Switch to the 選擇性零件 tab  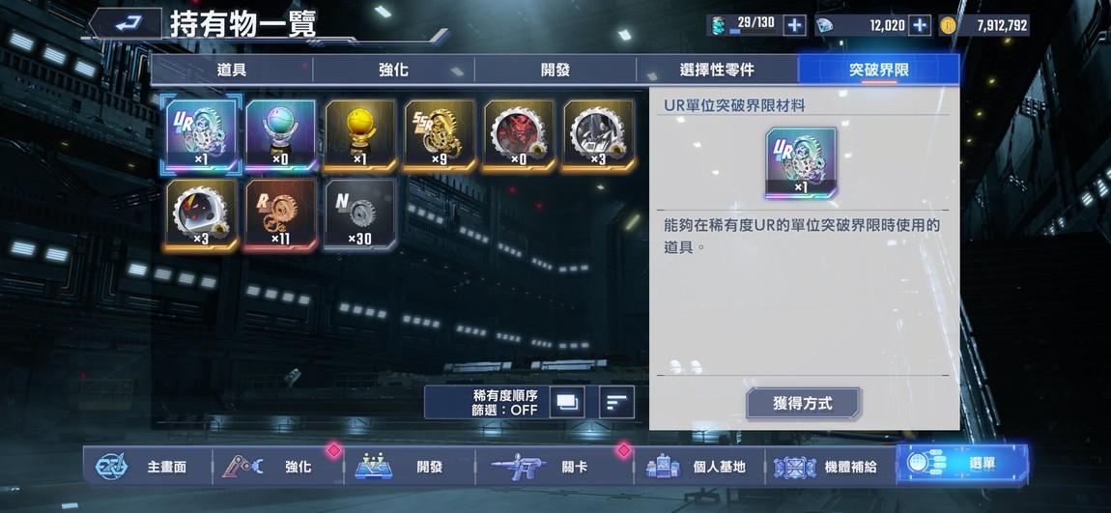[x=717, y=70]
